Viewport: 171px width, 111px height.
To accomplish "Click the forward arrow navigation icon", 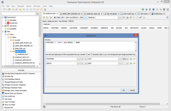I will [42, 9].
